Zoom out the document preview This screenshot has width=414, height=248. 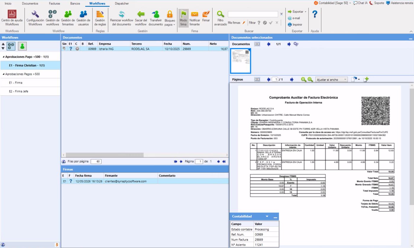point(303,80)
